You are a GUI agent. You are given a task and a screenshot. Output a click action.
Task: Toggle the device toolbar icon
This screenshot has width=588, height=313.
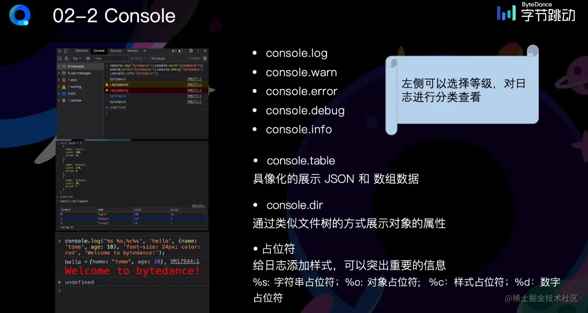pos(66,51)
